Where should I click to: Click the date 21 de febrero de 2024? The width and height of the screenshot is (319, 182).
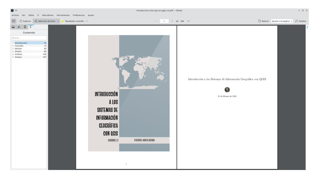click(227, 96)
